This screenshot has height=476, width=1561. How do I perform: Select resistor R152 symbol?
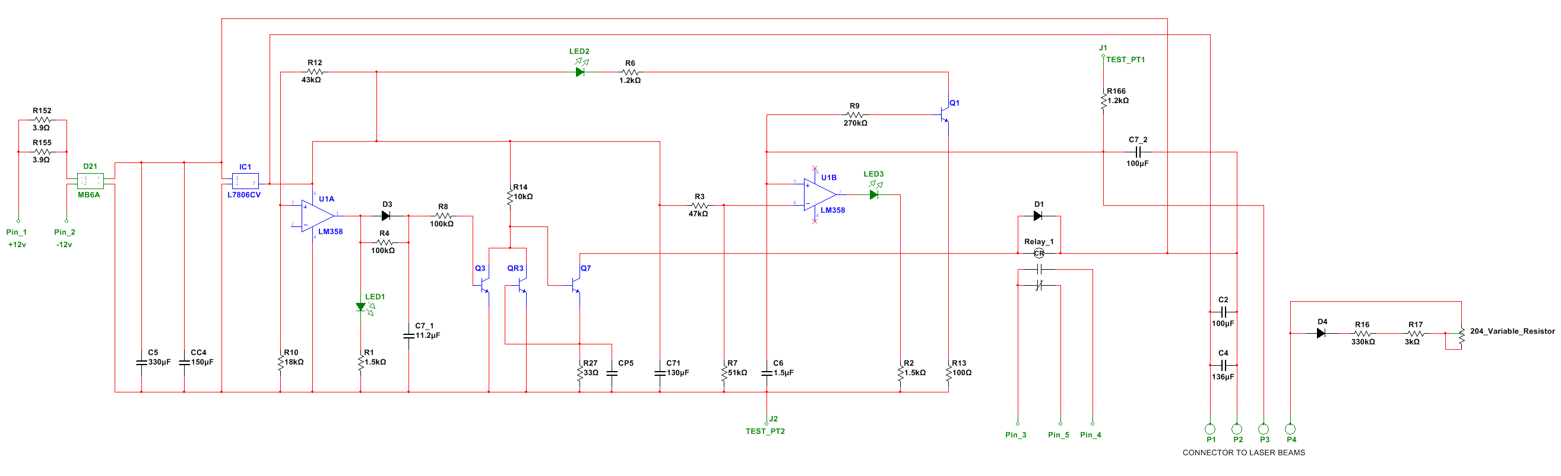42,119
